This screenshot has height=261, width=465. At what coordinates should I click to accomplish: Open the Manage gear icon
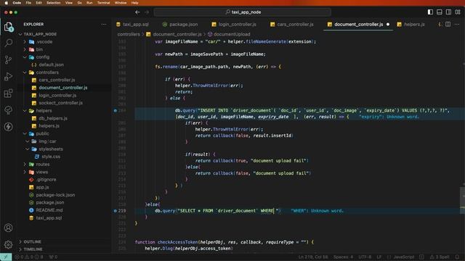(x=8, y=244)
